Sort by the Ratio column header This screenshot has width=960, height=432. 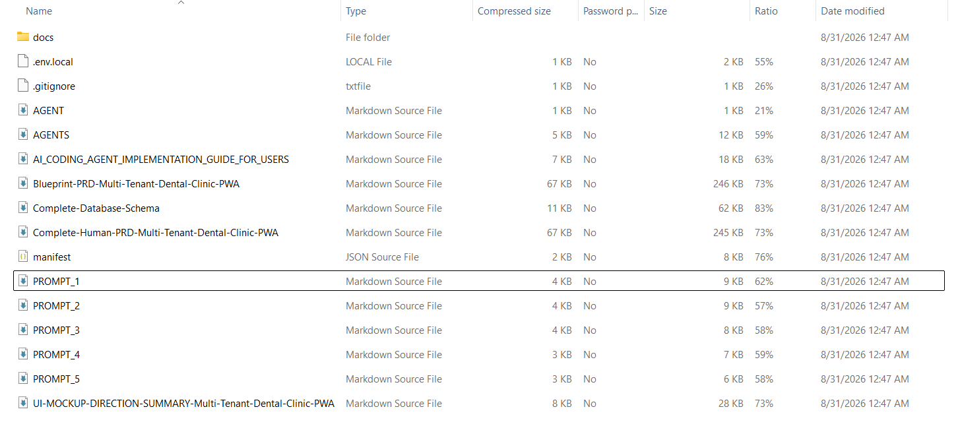(766, 11)
